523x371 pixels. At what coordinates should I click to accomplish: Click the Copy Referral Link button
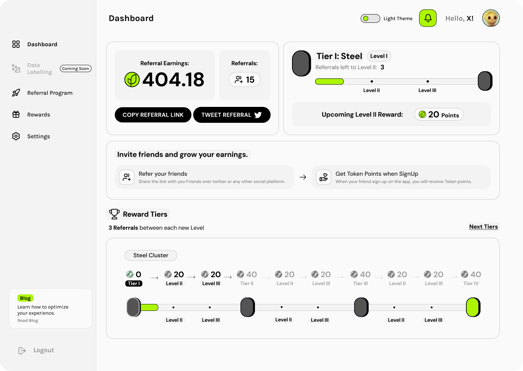pos(153,115)
